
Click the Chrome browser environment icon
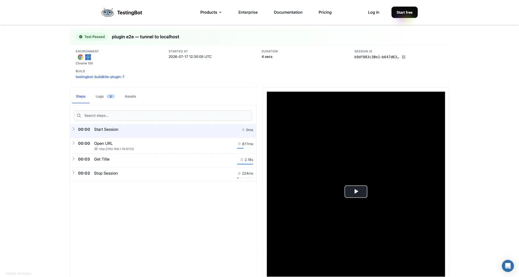80,57
